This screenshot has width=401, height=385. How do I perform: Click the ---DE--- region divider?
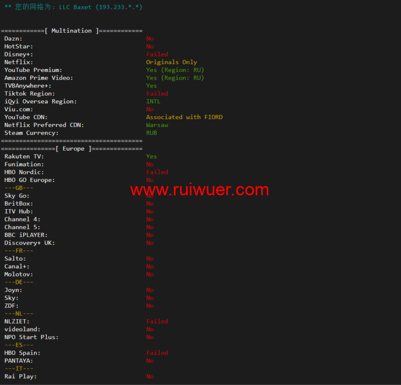19,282
